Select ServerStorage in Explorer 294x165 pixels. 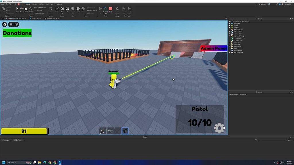[x=237, y=40]
